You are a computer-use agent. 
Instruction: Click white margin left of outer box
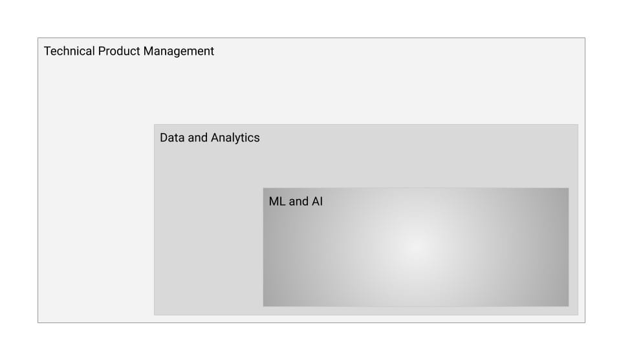tap(18, 181)
